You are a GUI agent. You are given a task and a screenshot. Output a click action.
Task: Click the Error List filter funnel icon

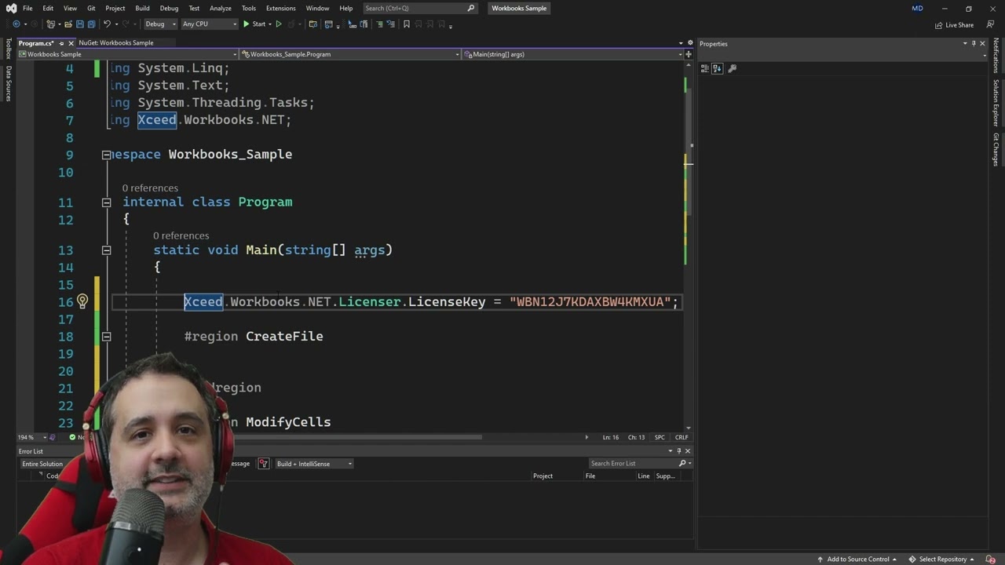click(263, 464)
